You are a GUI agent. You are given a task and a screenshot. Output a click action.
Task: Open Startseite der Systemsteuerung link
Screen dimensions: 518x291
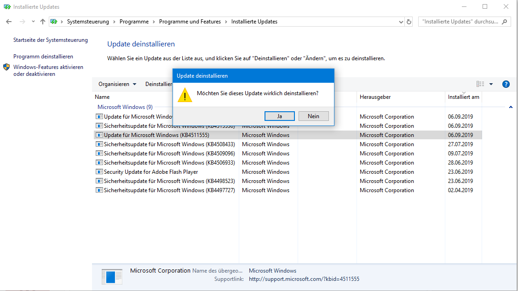51,40
